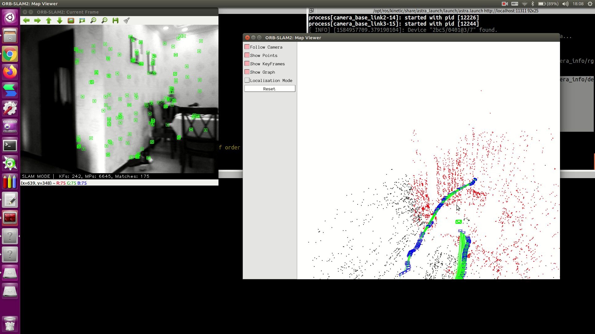Click the second unknown question-mark launcher icon
The image size is (595, 334).
click(10, 255)
